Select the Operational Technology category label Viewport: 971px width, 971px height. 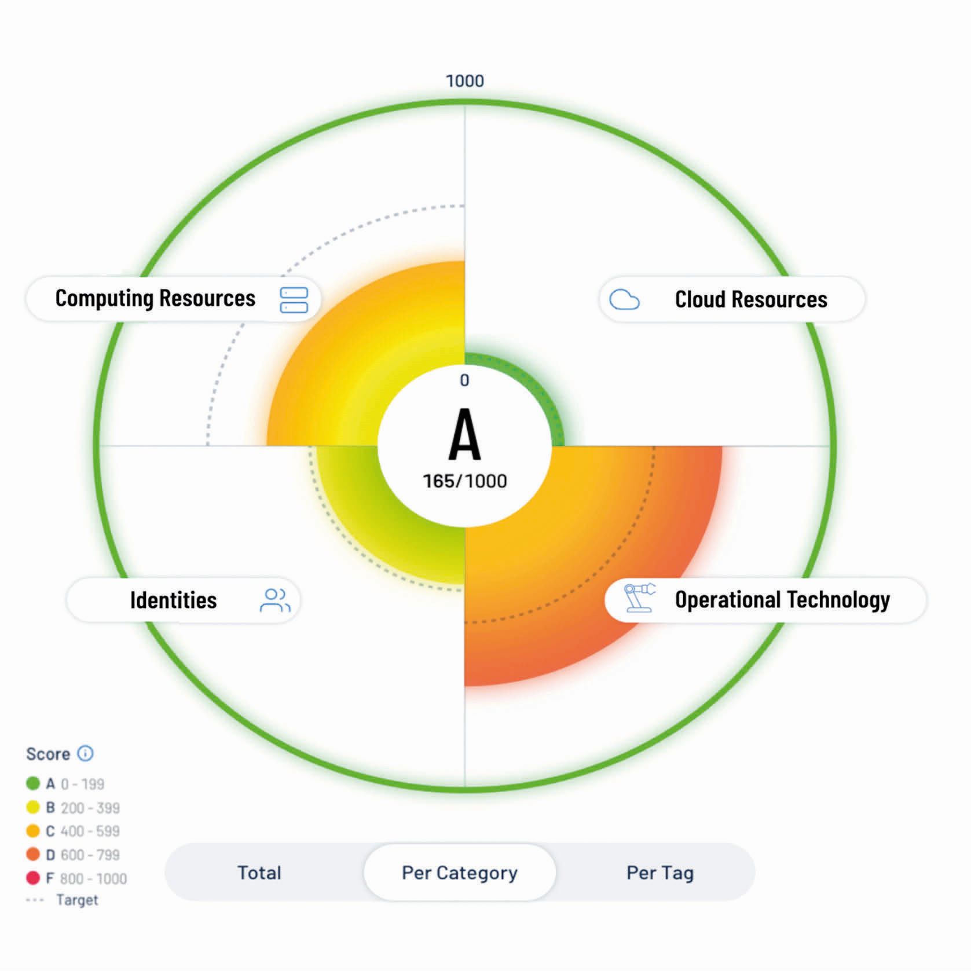click(x=782, y=600)
